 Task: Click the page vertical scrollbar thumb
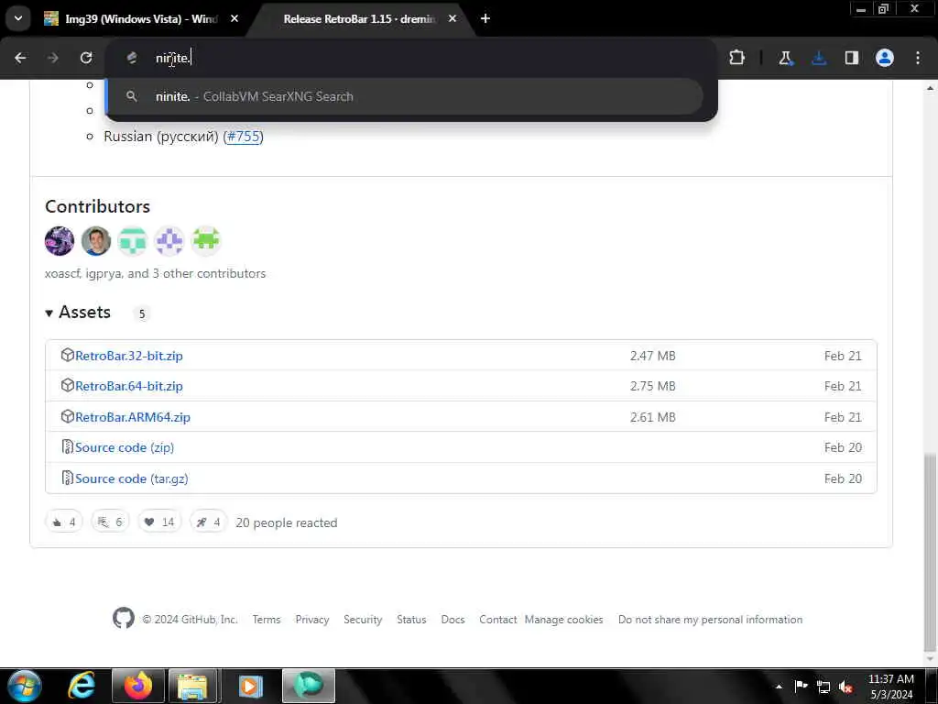click(930, 554)
